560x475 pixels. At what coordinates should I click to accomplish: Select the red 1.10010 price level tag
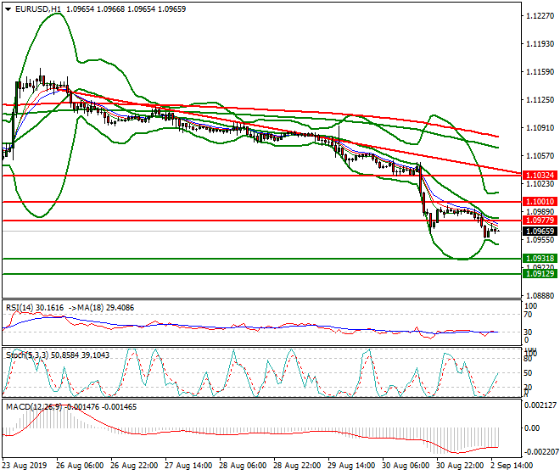[540, 202]
